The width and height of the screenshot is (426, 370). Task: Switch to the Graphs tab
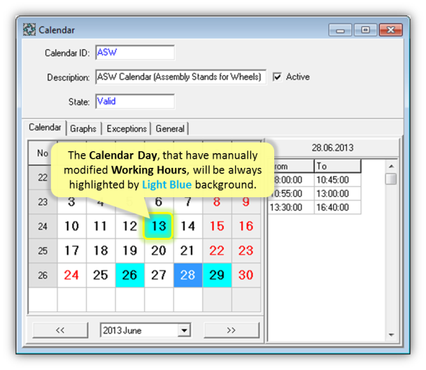click(83, 129)
